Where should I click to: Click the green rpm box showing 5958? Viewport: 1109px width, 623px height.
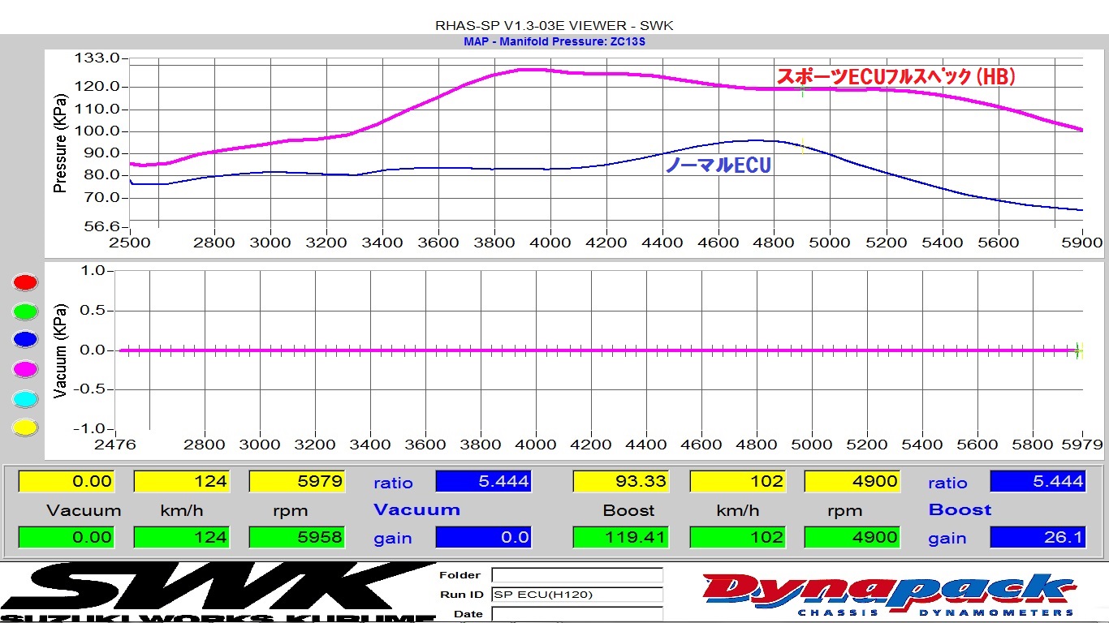click(x=297, y=537)
